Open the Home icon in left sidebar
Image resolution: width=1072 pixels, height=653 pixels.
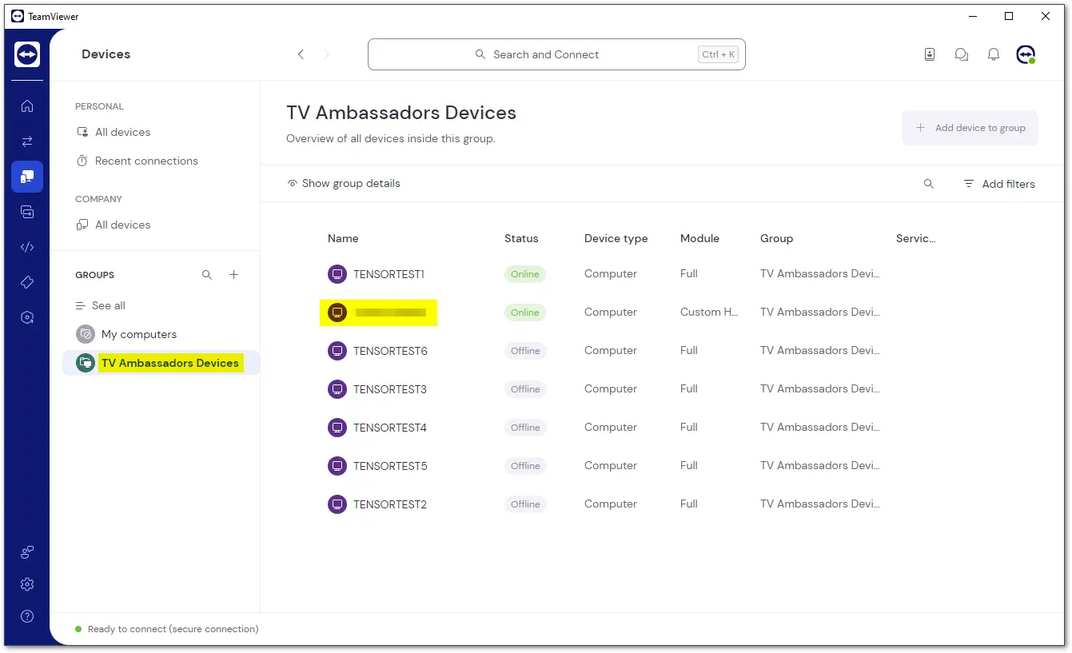27,106
